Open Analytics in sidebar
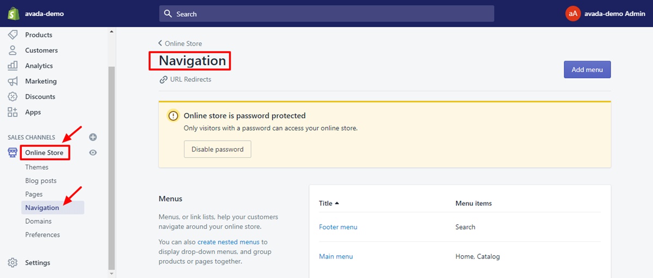The width and height of the screenshot is (653, 278). (39, 66)
